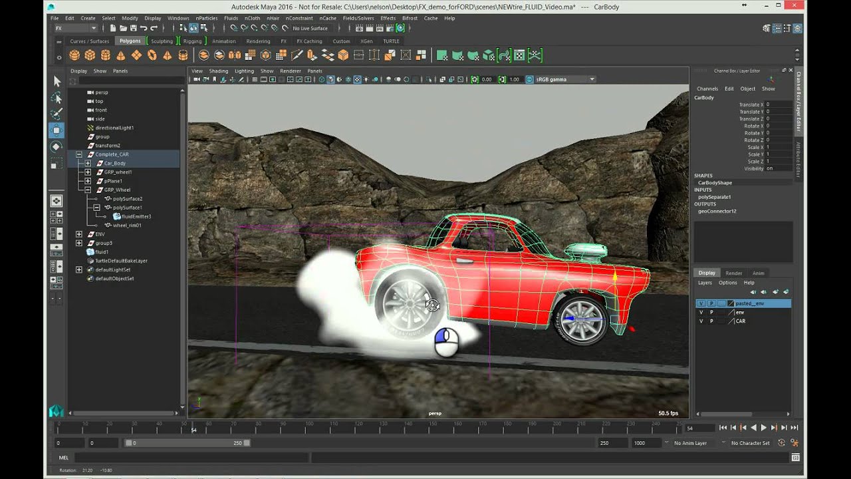Toggle visibility V of env layer
The height and width of the screenshot is (479, 851).
[x=701, y=312]
